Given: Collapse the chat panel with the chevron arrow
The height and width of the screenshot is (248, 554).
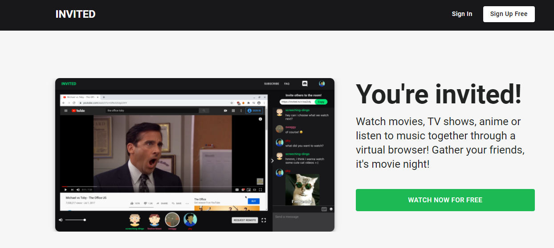Looking at the screenshot, I should pos(273,161).
